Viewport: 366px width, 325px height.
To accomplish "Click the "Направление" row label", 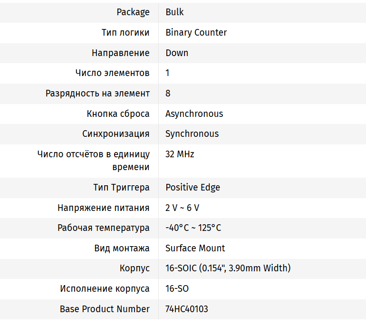I will [x=120, y=53].
